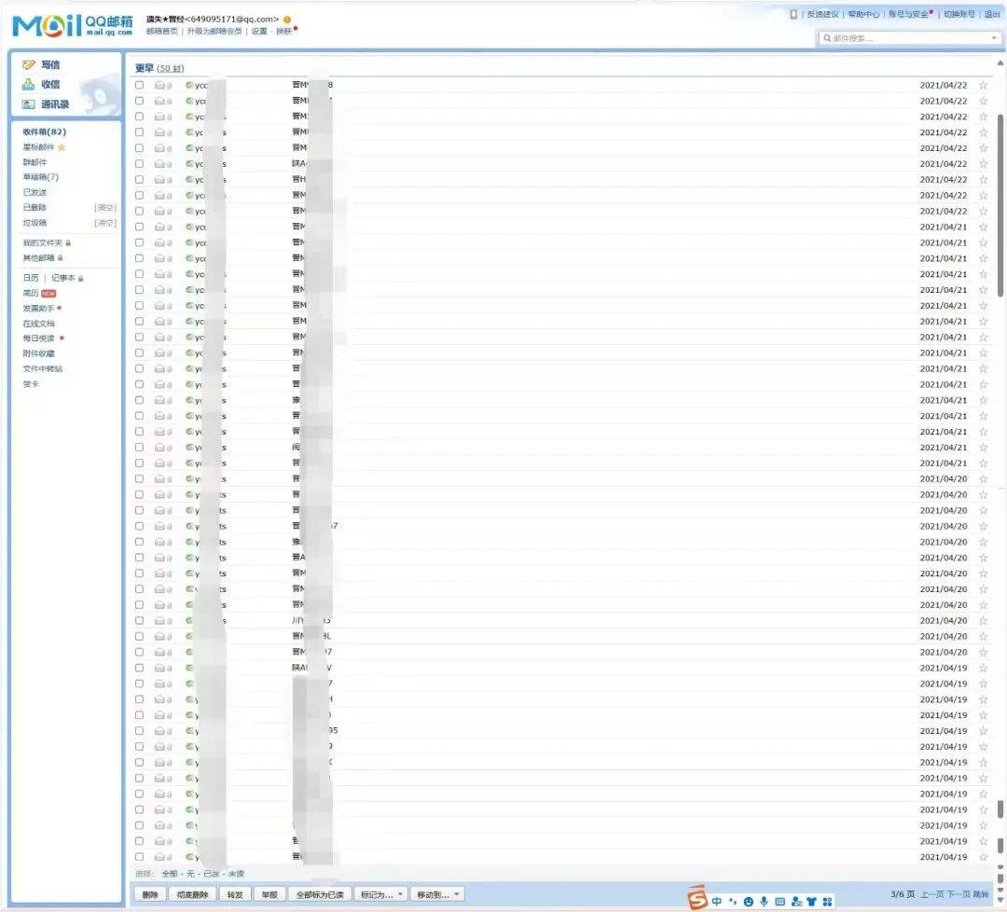The width and height of the screenshot is (1007, 912).
Task: Open the 通讯录 contacts icon
Action: 29,104
